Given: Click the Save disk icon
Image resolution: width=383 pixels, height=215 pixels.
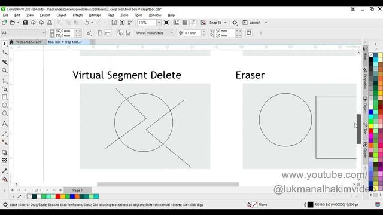Looking at the screenshot, I should click(x=25, y=23).
